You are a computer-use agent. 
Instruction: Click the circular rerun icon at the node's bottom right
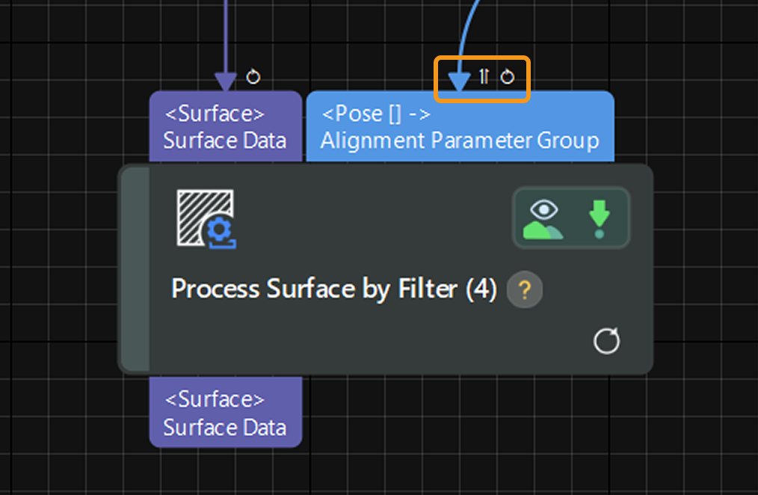coord(606,342)
